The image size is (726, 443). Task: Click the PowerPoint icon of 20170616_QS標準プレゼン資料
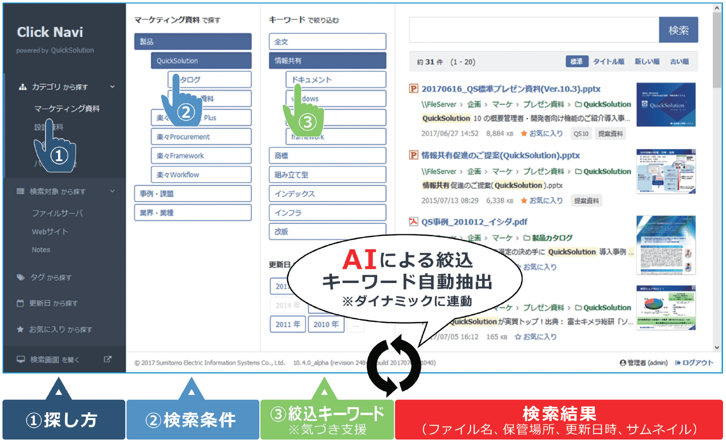point(413,89)
